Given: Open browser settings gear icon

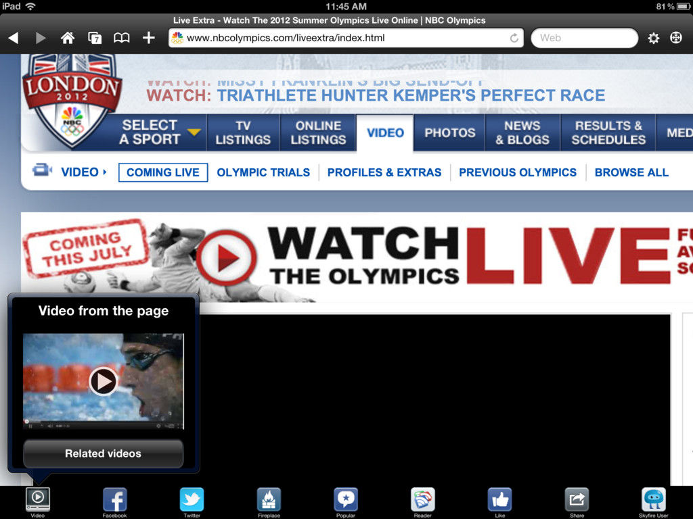Looking at the screenshot, I should pos(653,39).
